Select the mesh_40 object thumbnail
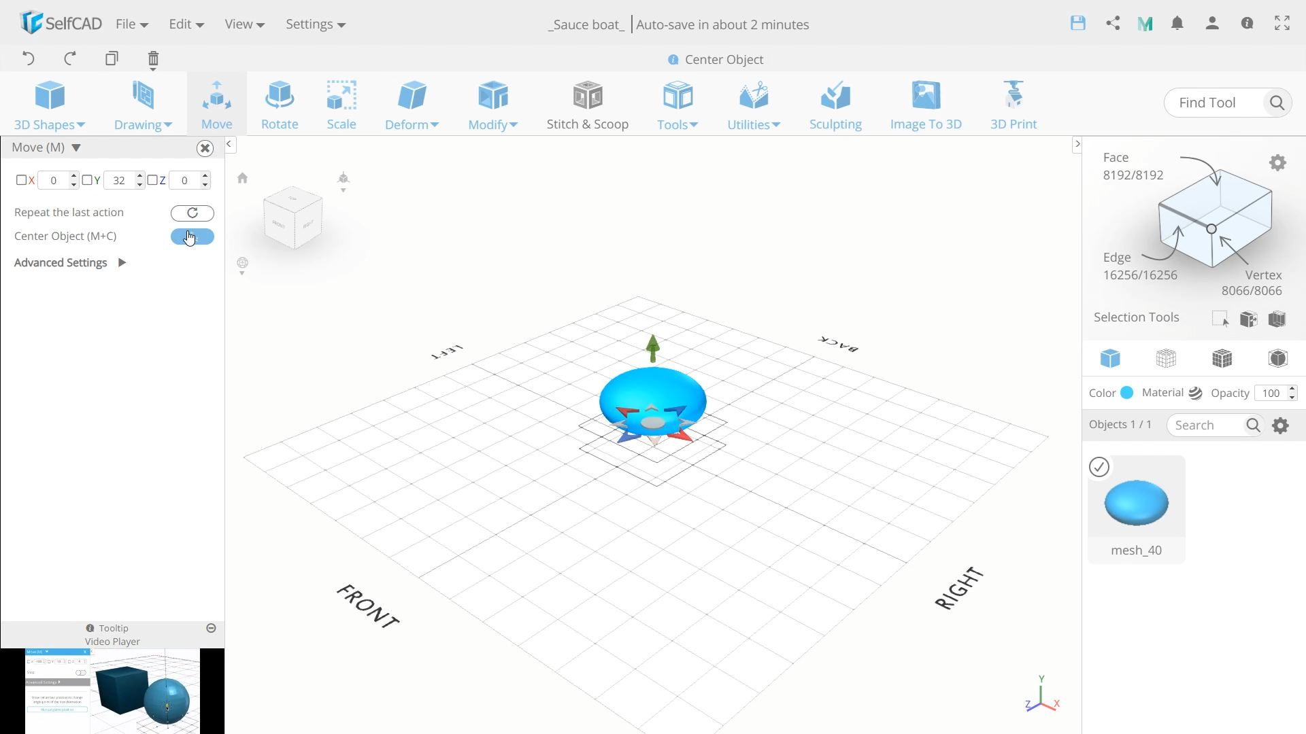Viewport: 1306px width, 734px height. point(1136,503)
